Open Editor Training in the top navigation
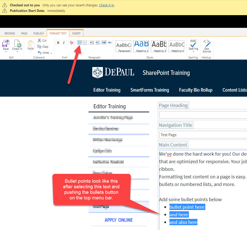 (x=107, y=90)
